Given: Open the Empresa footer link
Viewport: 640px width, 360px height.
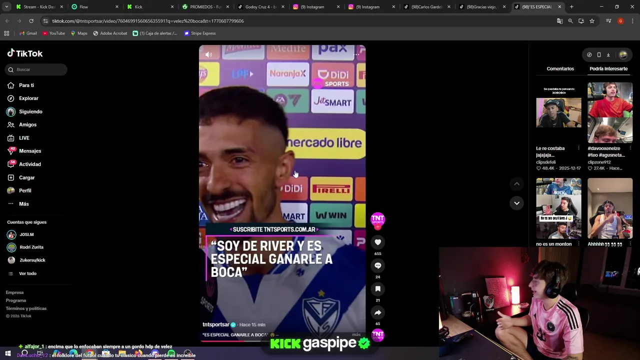Looking at the screenshot, I should tap(14, 292).
